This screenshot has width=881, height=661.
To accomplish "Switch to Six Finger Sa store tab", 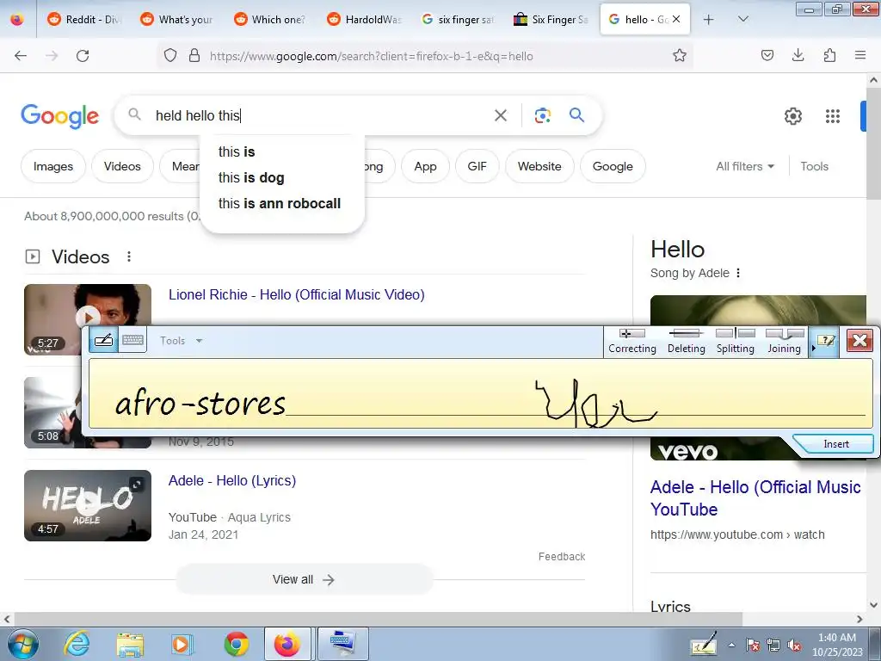I will tap(551, 20).
